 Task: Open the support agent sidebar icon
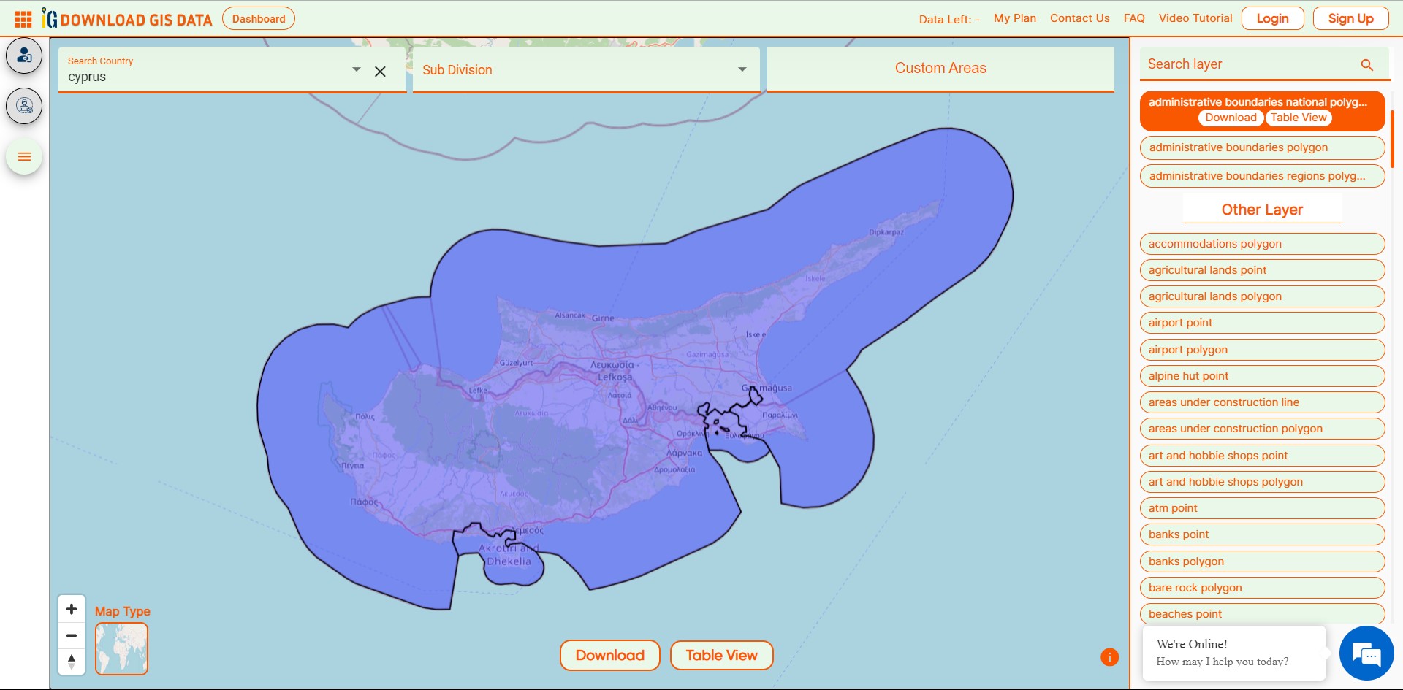[x=24, y=106]
